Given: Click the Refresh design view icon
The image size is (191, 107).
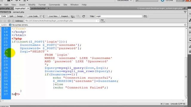Looking at the screenshot, I should point(84,16).
